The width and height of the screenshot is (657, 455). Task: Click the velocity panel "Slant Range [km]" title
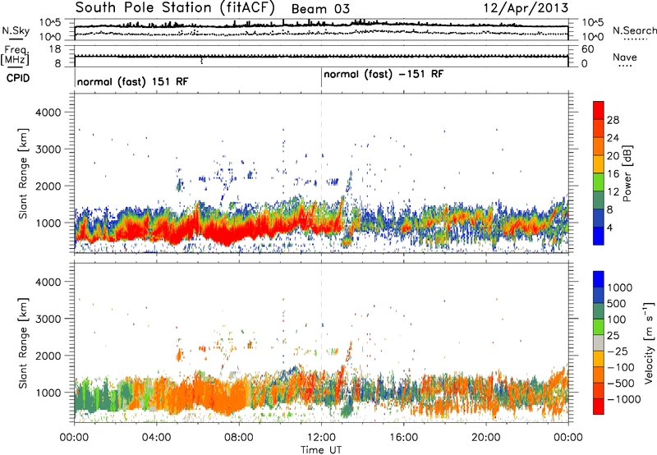point(23,342)
